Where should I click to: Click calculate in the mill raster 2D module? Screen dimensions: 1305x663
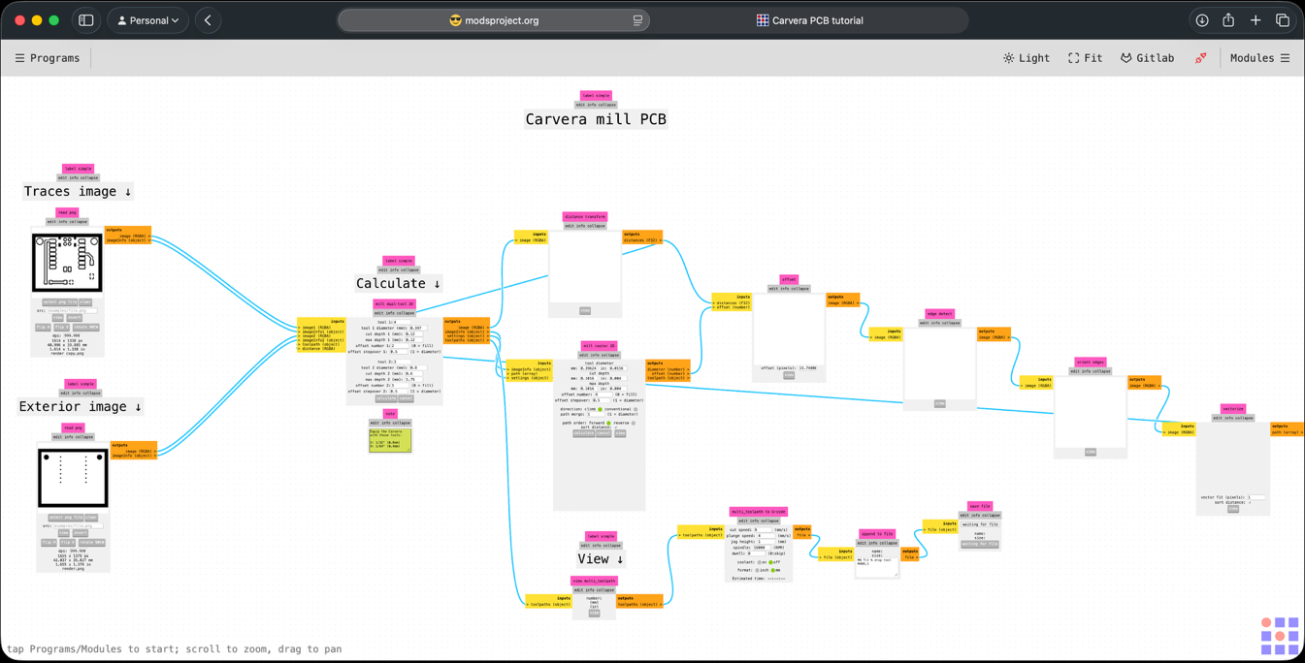pyautogui.click(x=583, y=433)
